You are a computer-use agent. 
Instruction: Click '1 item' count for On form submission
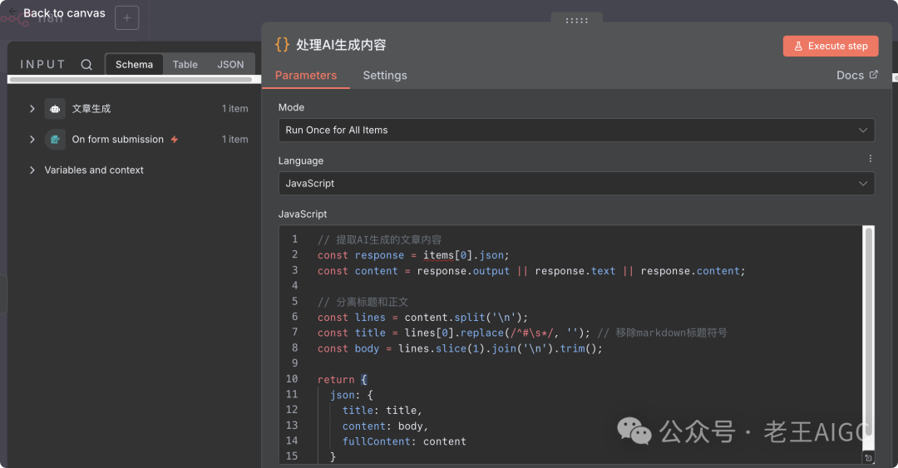coord(234,139)
